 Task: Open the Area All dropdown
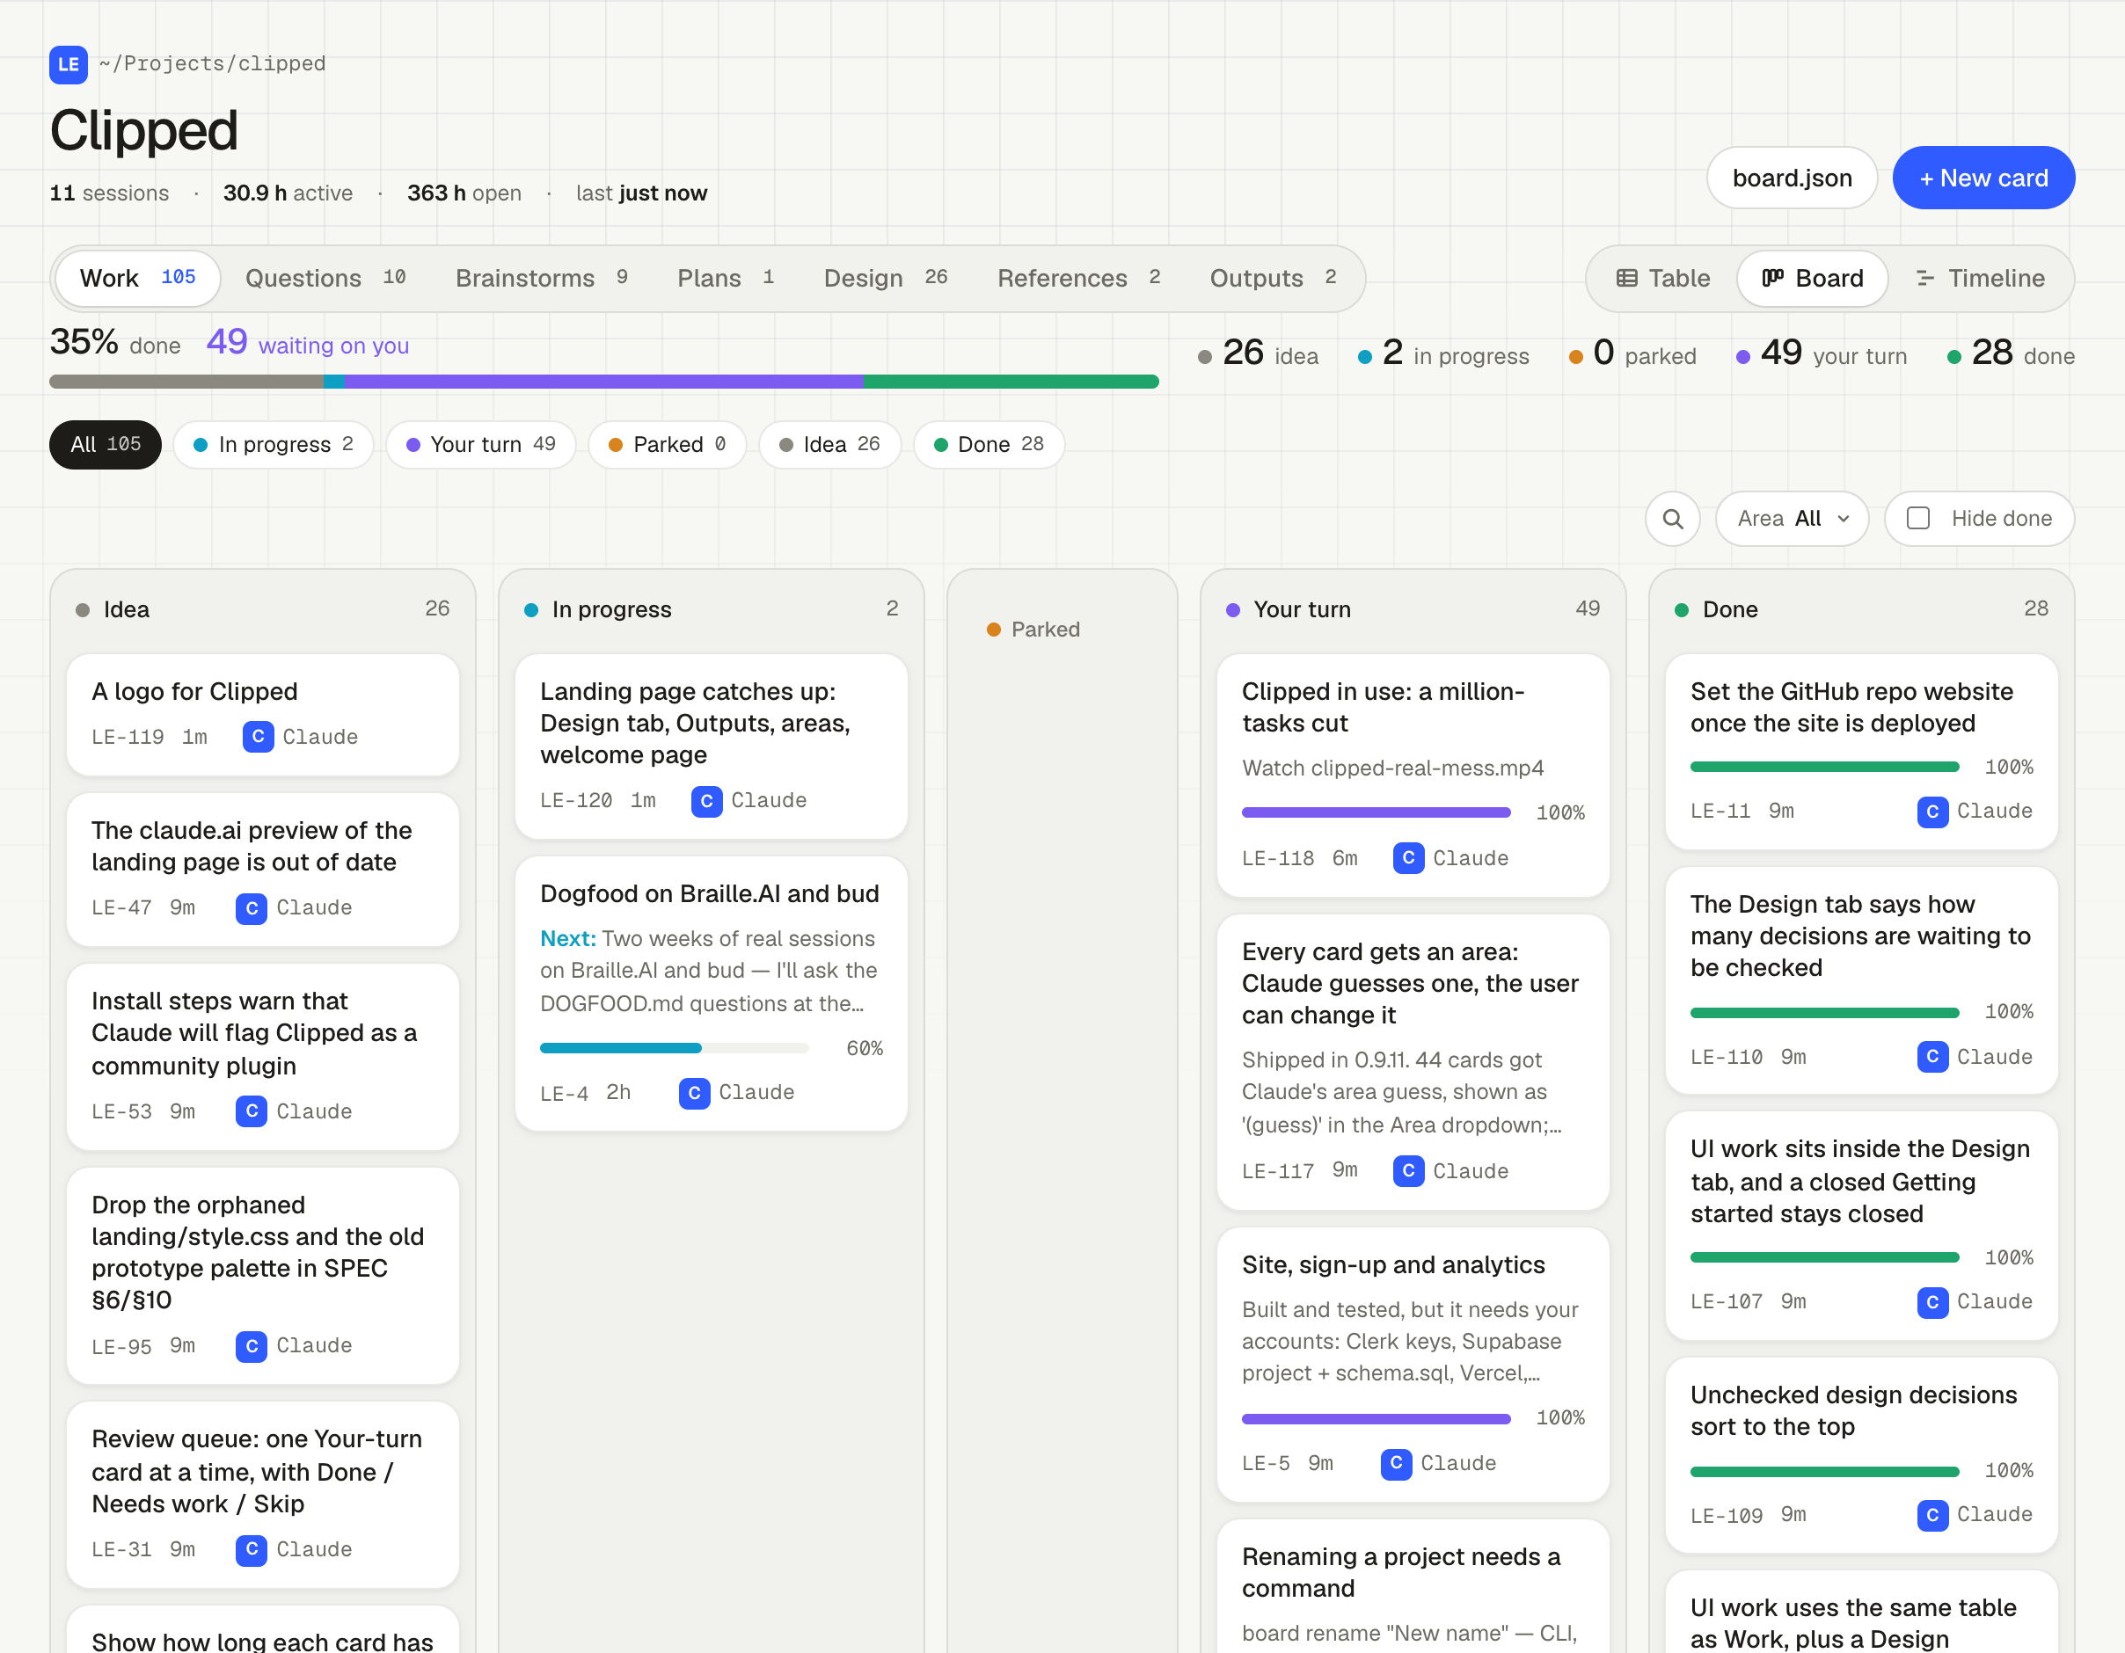1792,519
